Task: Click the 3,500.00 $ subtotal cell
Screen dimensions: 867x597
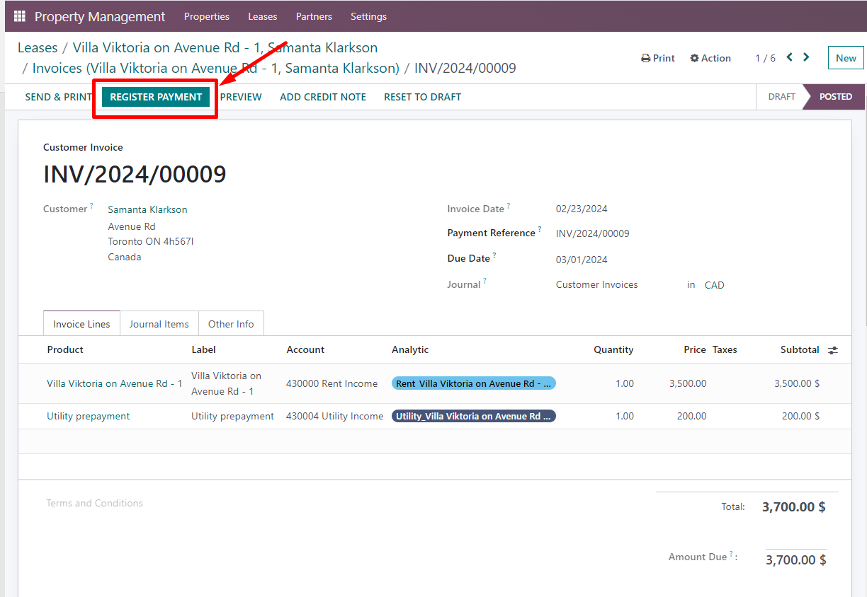Action: (x=797, y=383)
